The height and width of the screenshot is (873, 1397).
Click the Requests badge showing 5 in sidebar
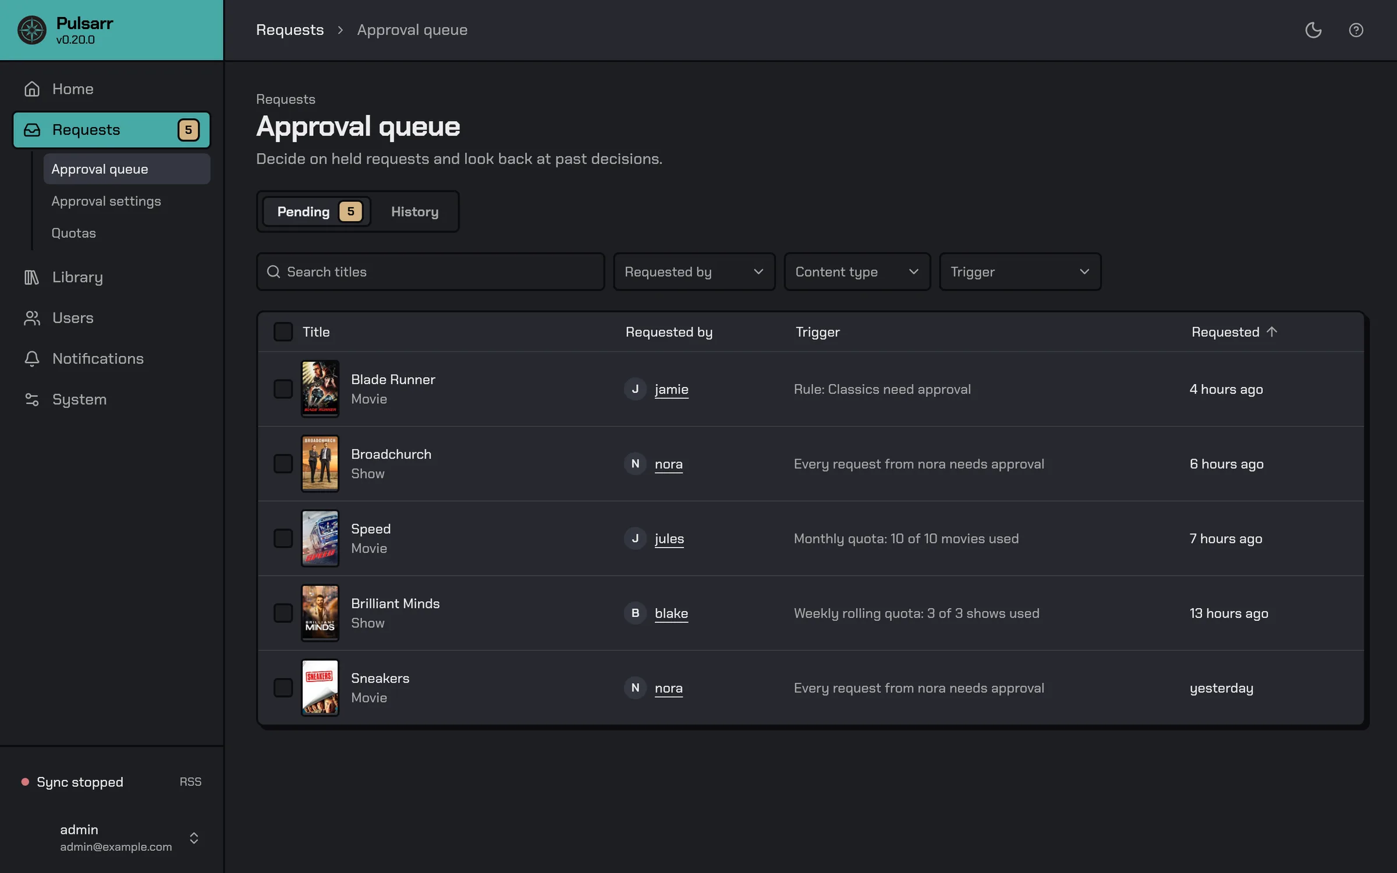click(x=189, y=130)
